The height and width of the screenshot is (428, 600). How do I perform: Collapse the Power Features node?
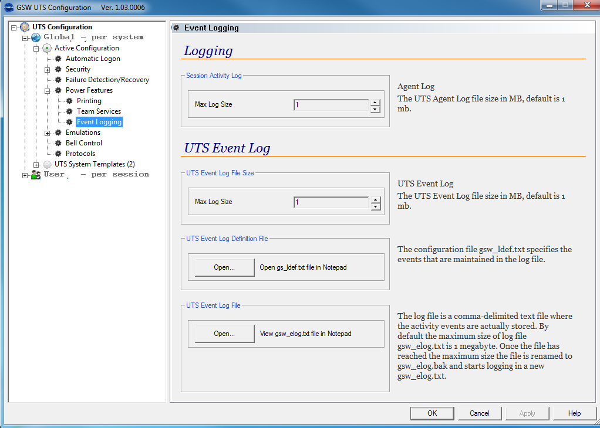[x=48, y=91]
